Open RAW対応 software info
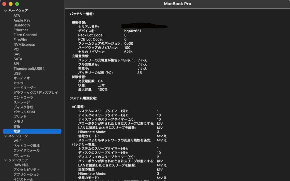Viewport: 290px width, 181px height. [x=21, y=165]
